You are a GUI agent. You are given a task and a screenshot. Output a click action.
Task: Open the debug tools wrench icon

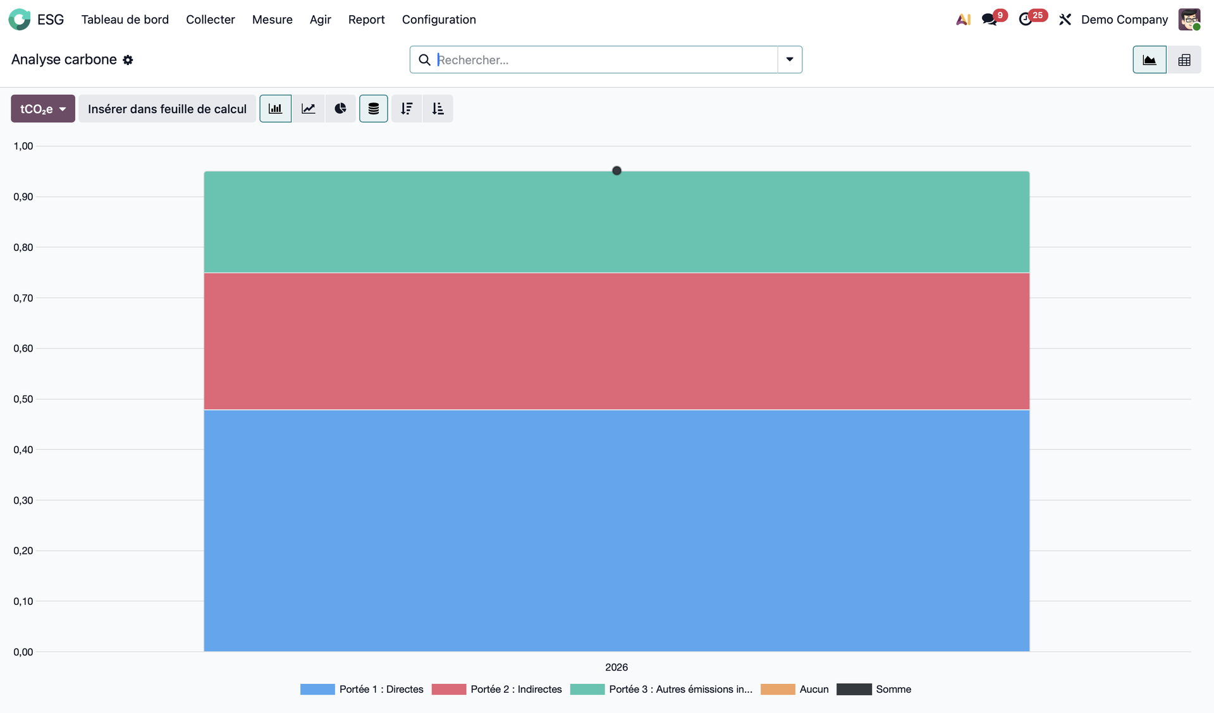pos(1065,20)
